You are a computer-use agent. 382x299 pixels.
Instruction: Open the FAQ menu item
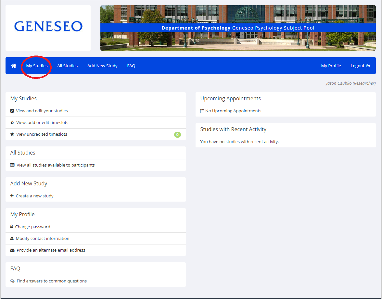pos(131,66)
